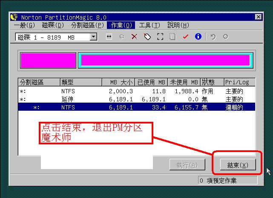Click the blue info icon
The width and height of the screenshot is (273, 198).
pyautogui.click(x=198, y=37)
